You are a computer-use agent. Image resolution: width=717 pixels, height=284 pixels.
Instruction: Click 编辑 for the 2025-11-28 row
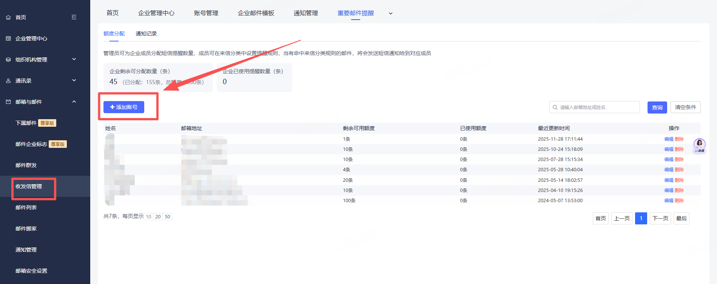tap(669, 139)
